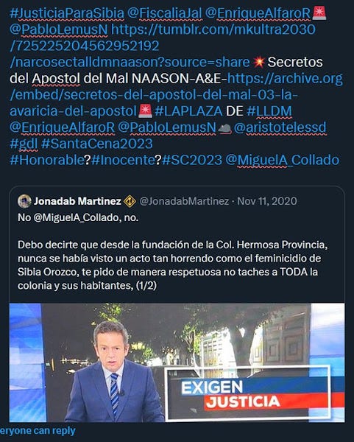Click the gold verified badge beside Jonadab Martinez
Image resolution: width=354 pixels, height=442 pixels.
[x=130, y=202]
